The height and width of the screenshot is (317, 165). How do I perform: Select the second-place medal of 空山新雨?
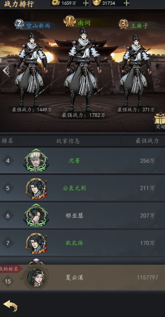tap(19, 24)
